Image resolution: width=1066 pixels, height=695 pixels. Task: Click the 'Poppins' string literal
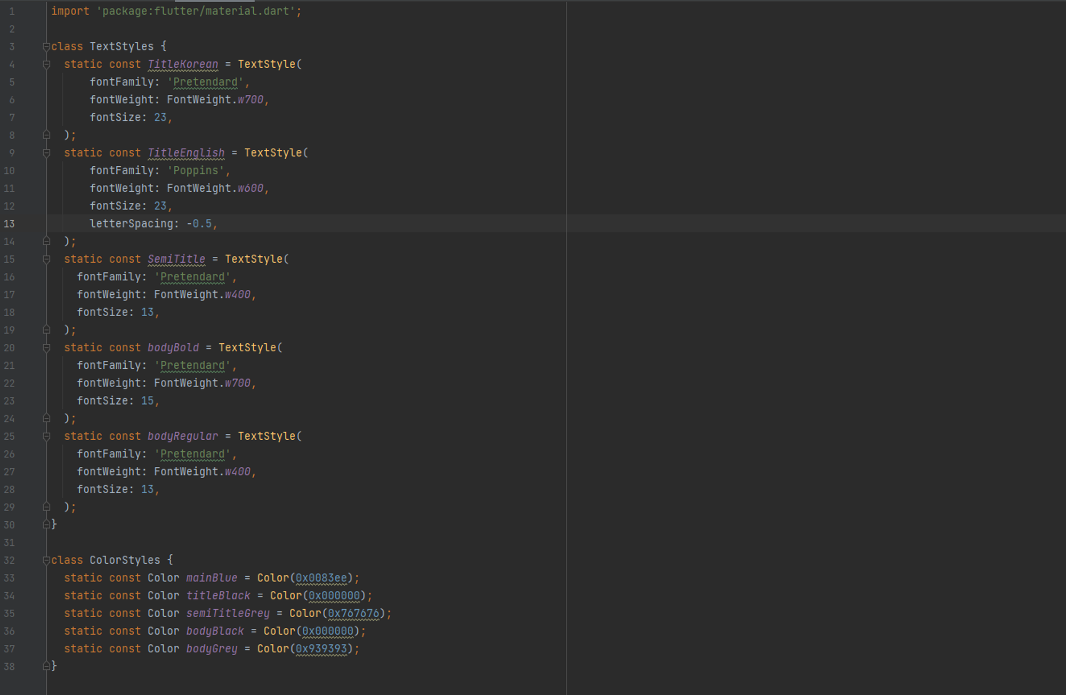196,171
